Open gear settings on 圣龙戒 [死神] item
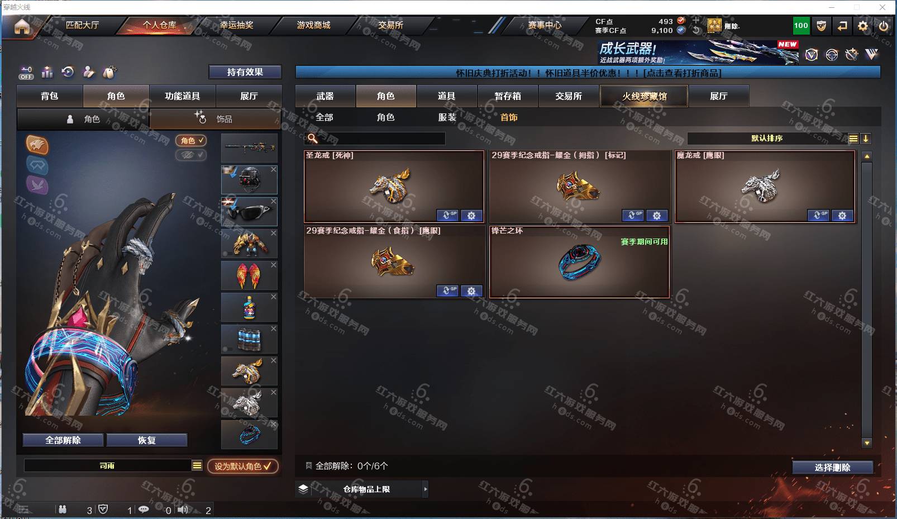 [471, 215]
